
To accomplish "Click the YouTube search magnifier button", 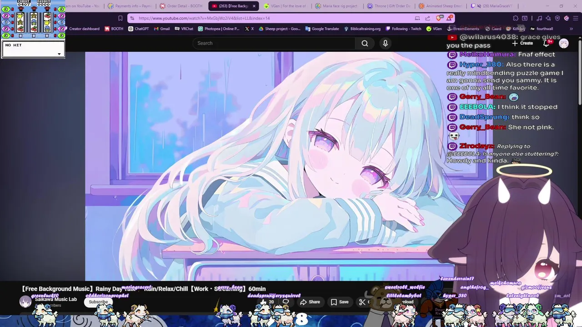I will (365, 43).
